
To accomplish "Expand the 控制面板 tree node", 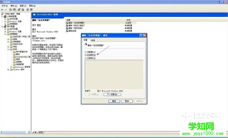I will click(8, 42).
